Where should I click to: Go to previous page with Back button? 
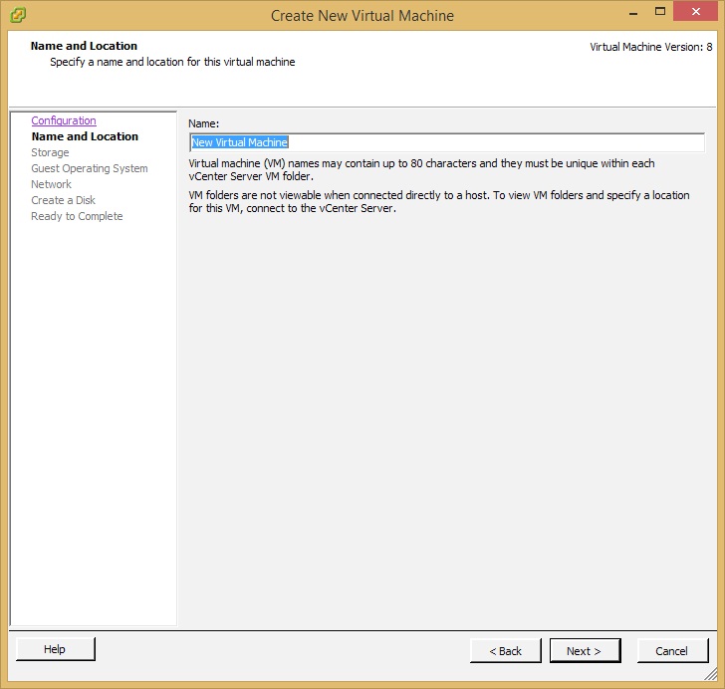click(x=505, y=651)
